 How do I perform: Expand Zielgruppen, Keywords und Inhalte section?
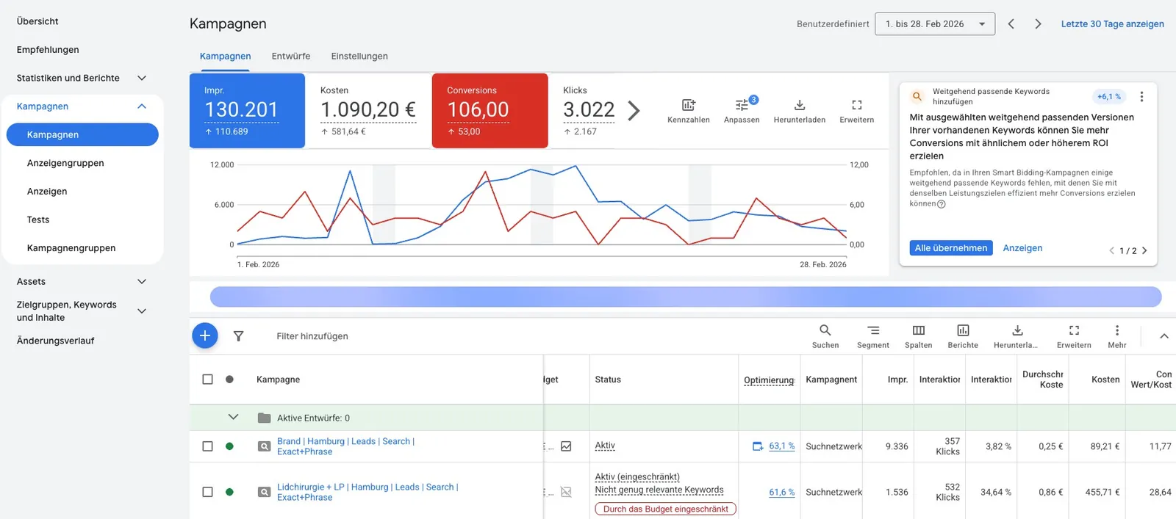point(142,311)
